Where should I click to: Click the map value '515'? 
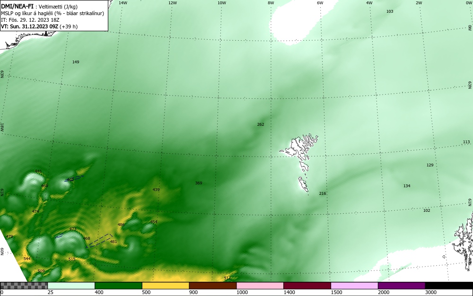point(72,259)
